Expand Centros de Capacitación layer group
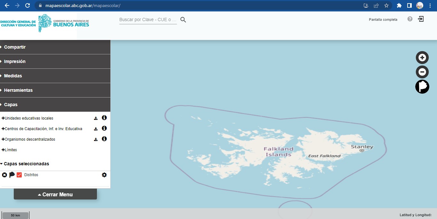The image size is (437, 219). [x=42, y=129]
